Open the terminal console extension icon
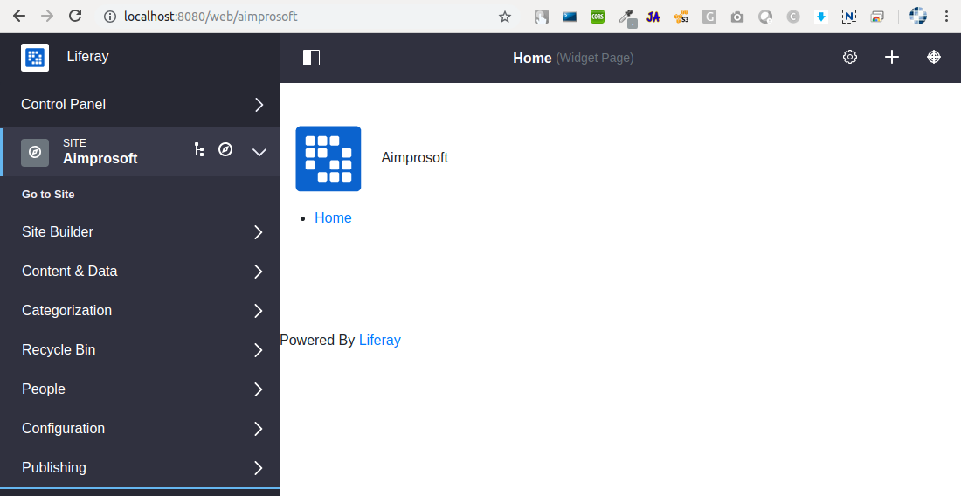 pyautogui.click(x=570, y=17)
